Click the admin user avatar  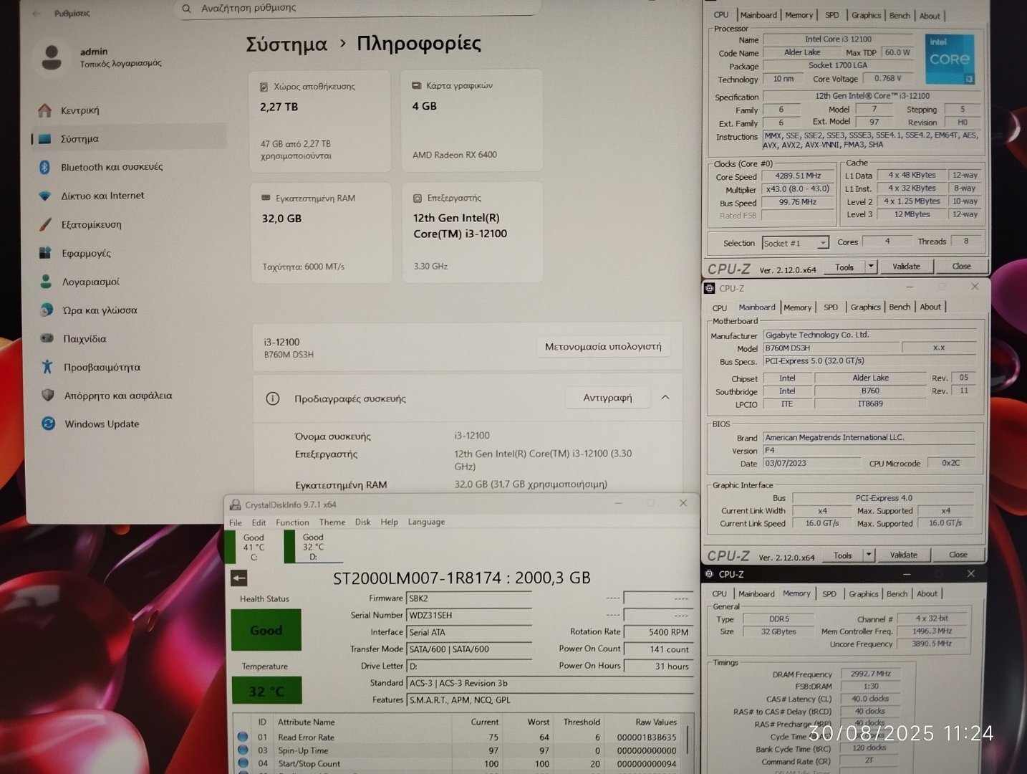[52, 57]
